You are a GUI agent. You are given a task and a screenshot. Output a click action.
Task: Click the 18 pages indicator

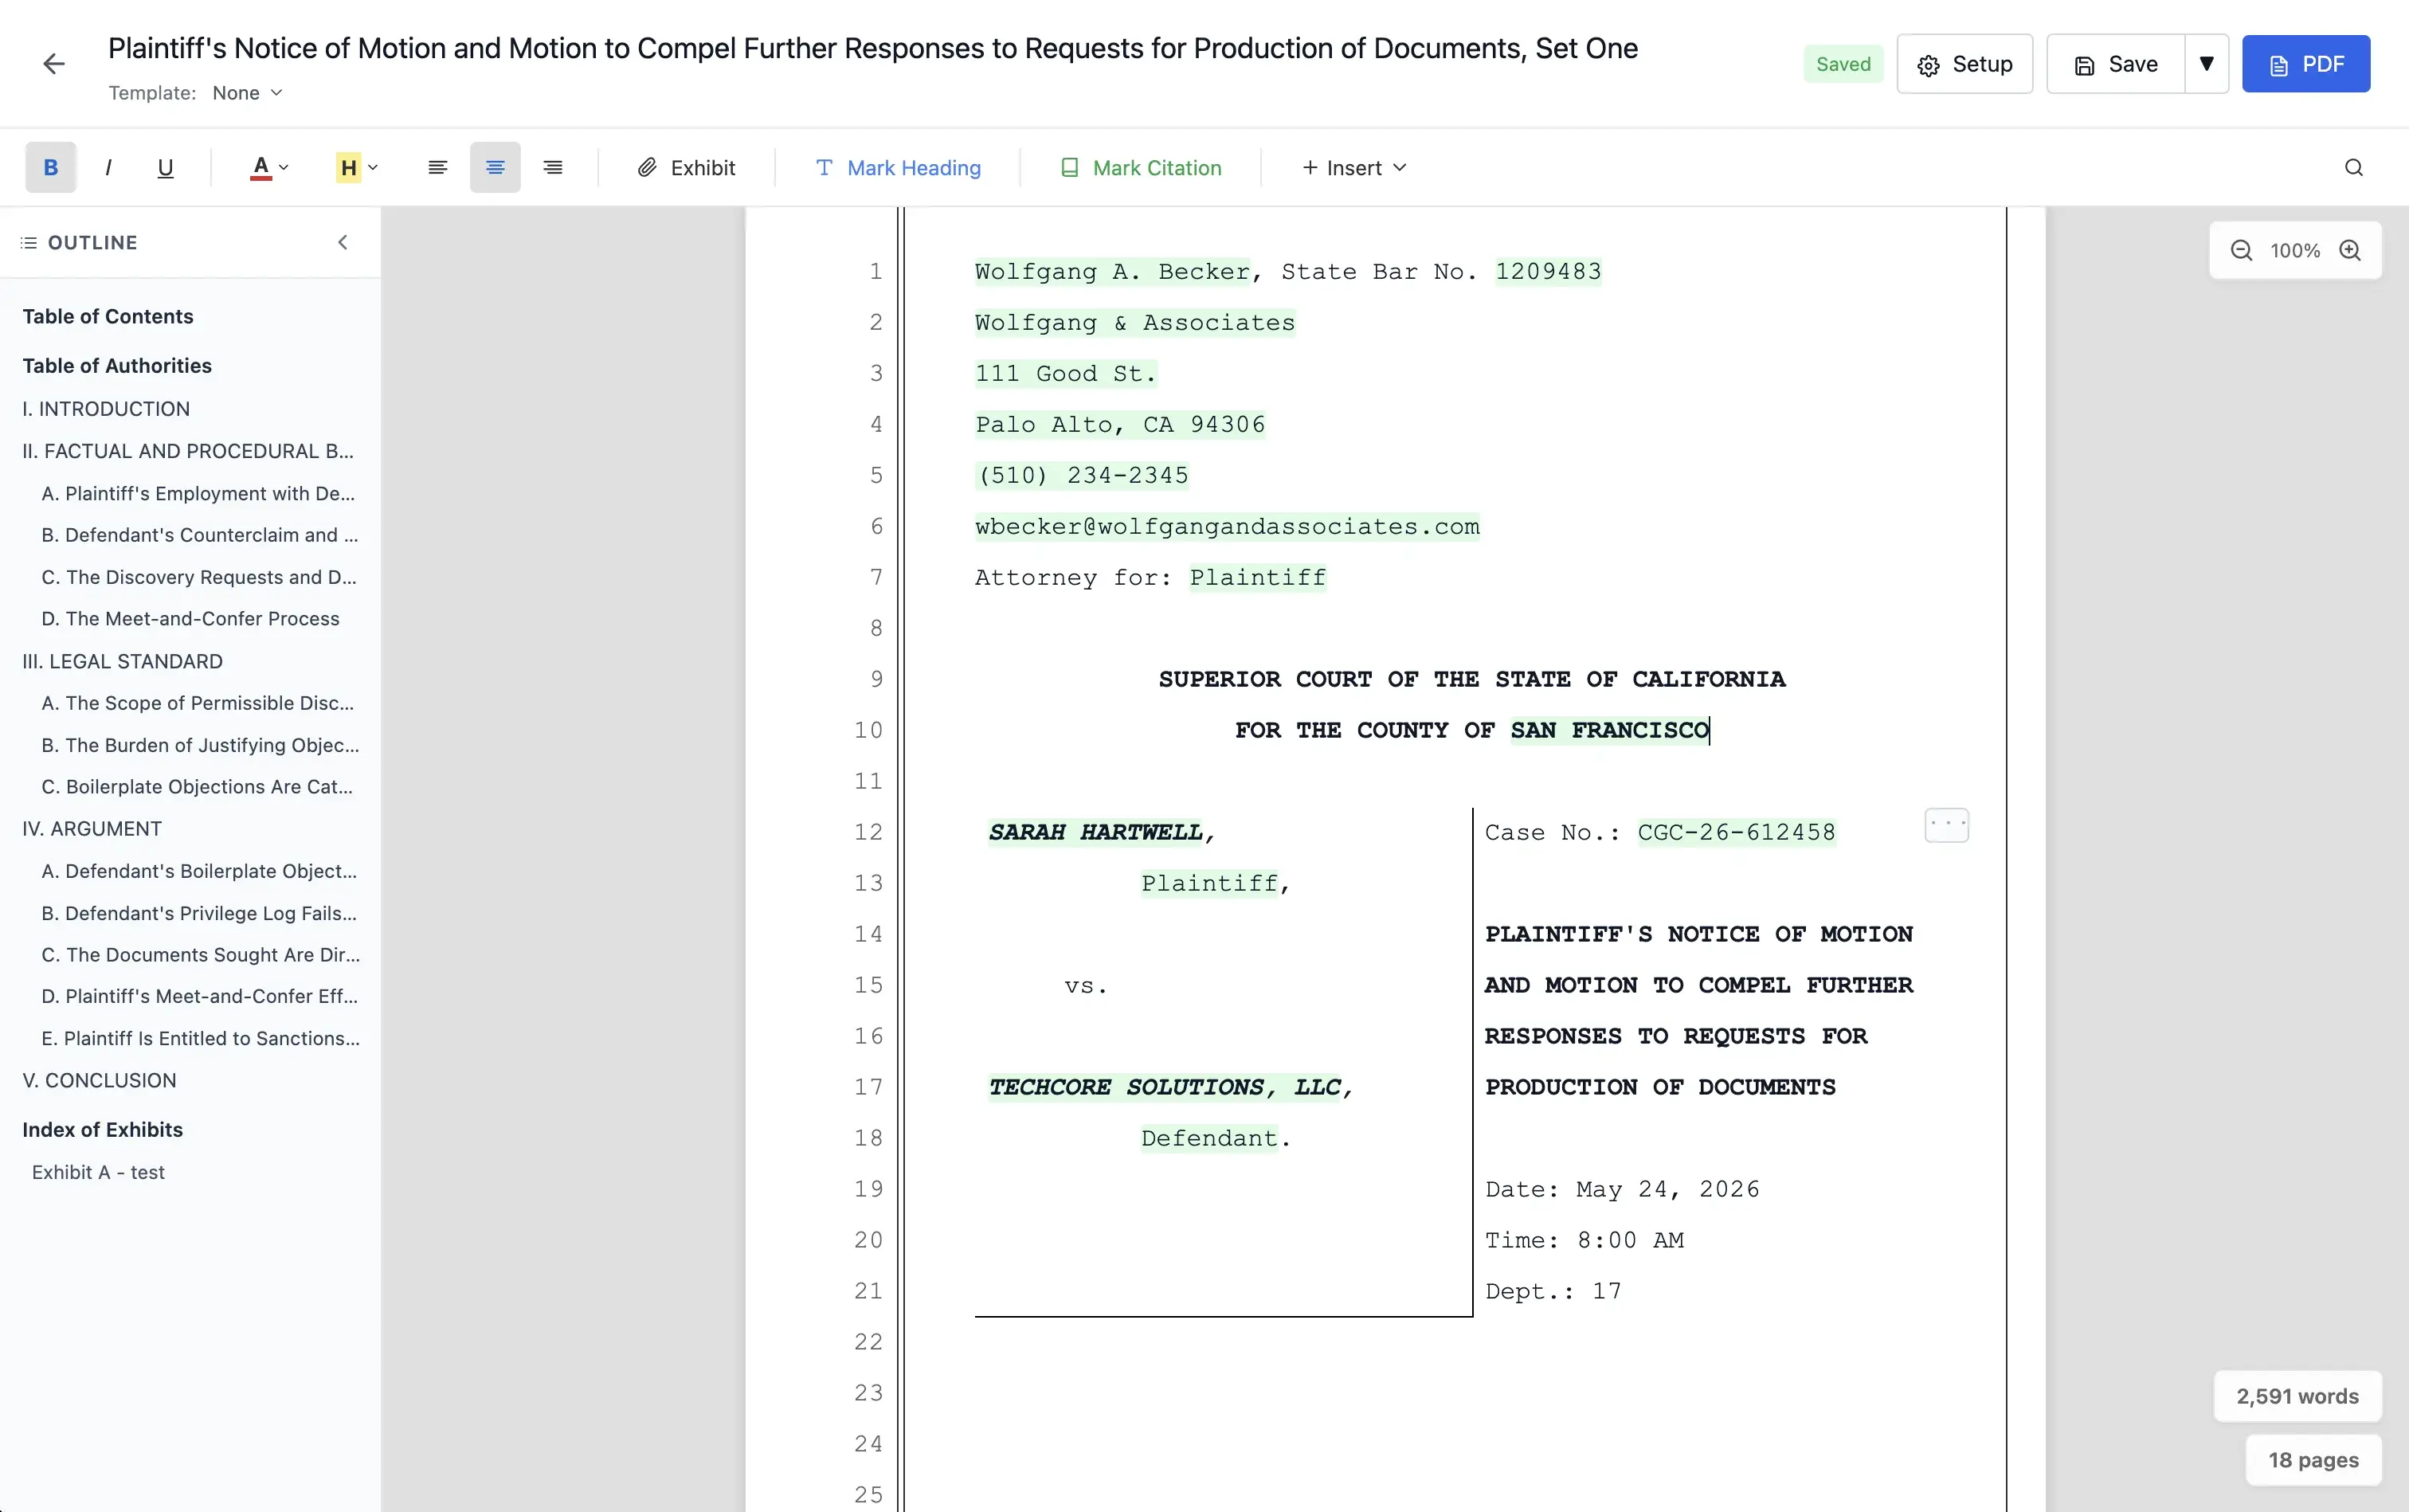pyautogui.click(x=2313, y=1460)
